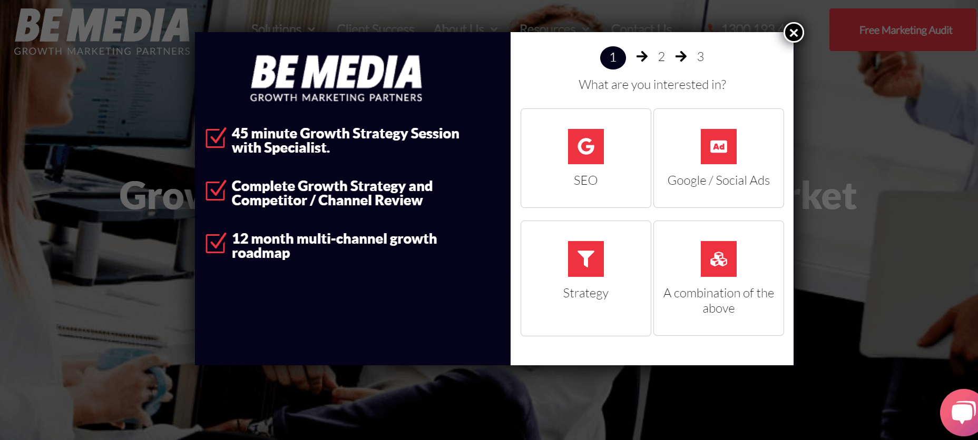Pick the Strategy option card

point(586,278)
